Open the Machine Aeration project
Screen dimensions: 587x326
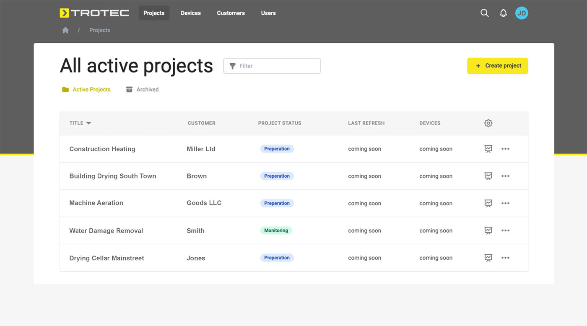(x=96, y=203)
